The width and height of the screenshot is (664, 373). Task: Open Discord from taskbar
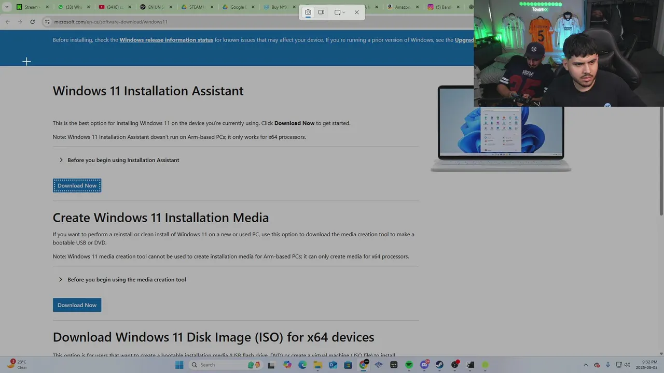(424, 365)
